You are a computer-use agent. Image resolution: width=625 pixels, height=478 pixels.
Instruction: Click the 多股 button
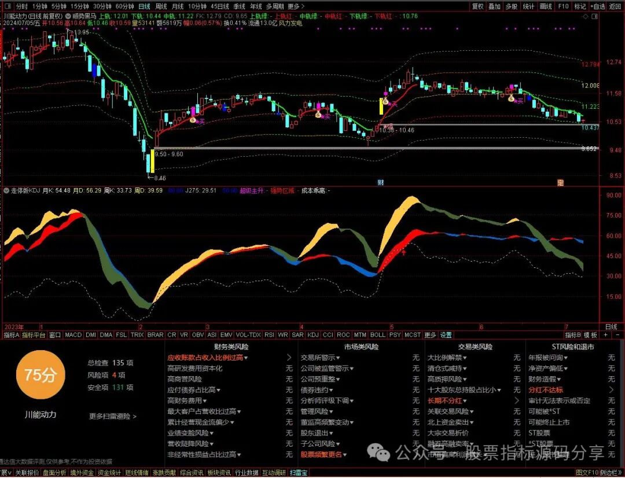(x=512, y=6)
